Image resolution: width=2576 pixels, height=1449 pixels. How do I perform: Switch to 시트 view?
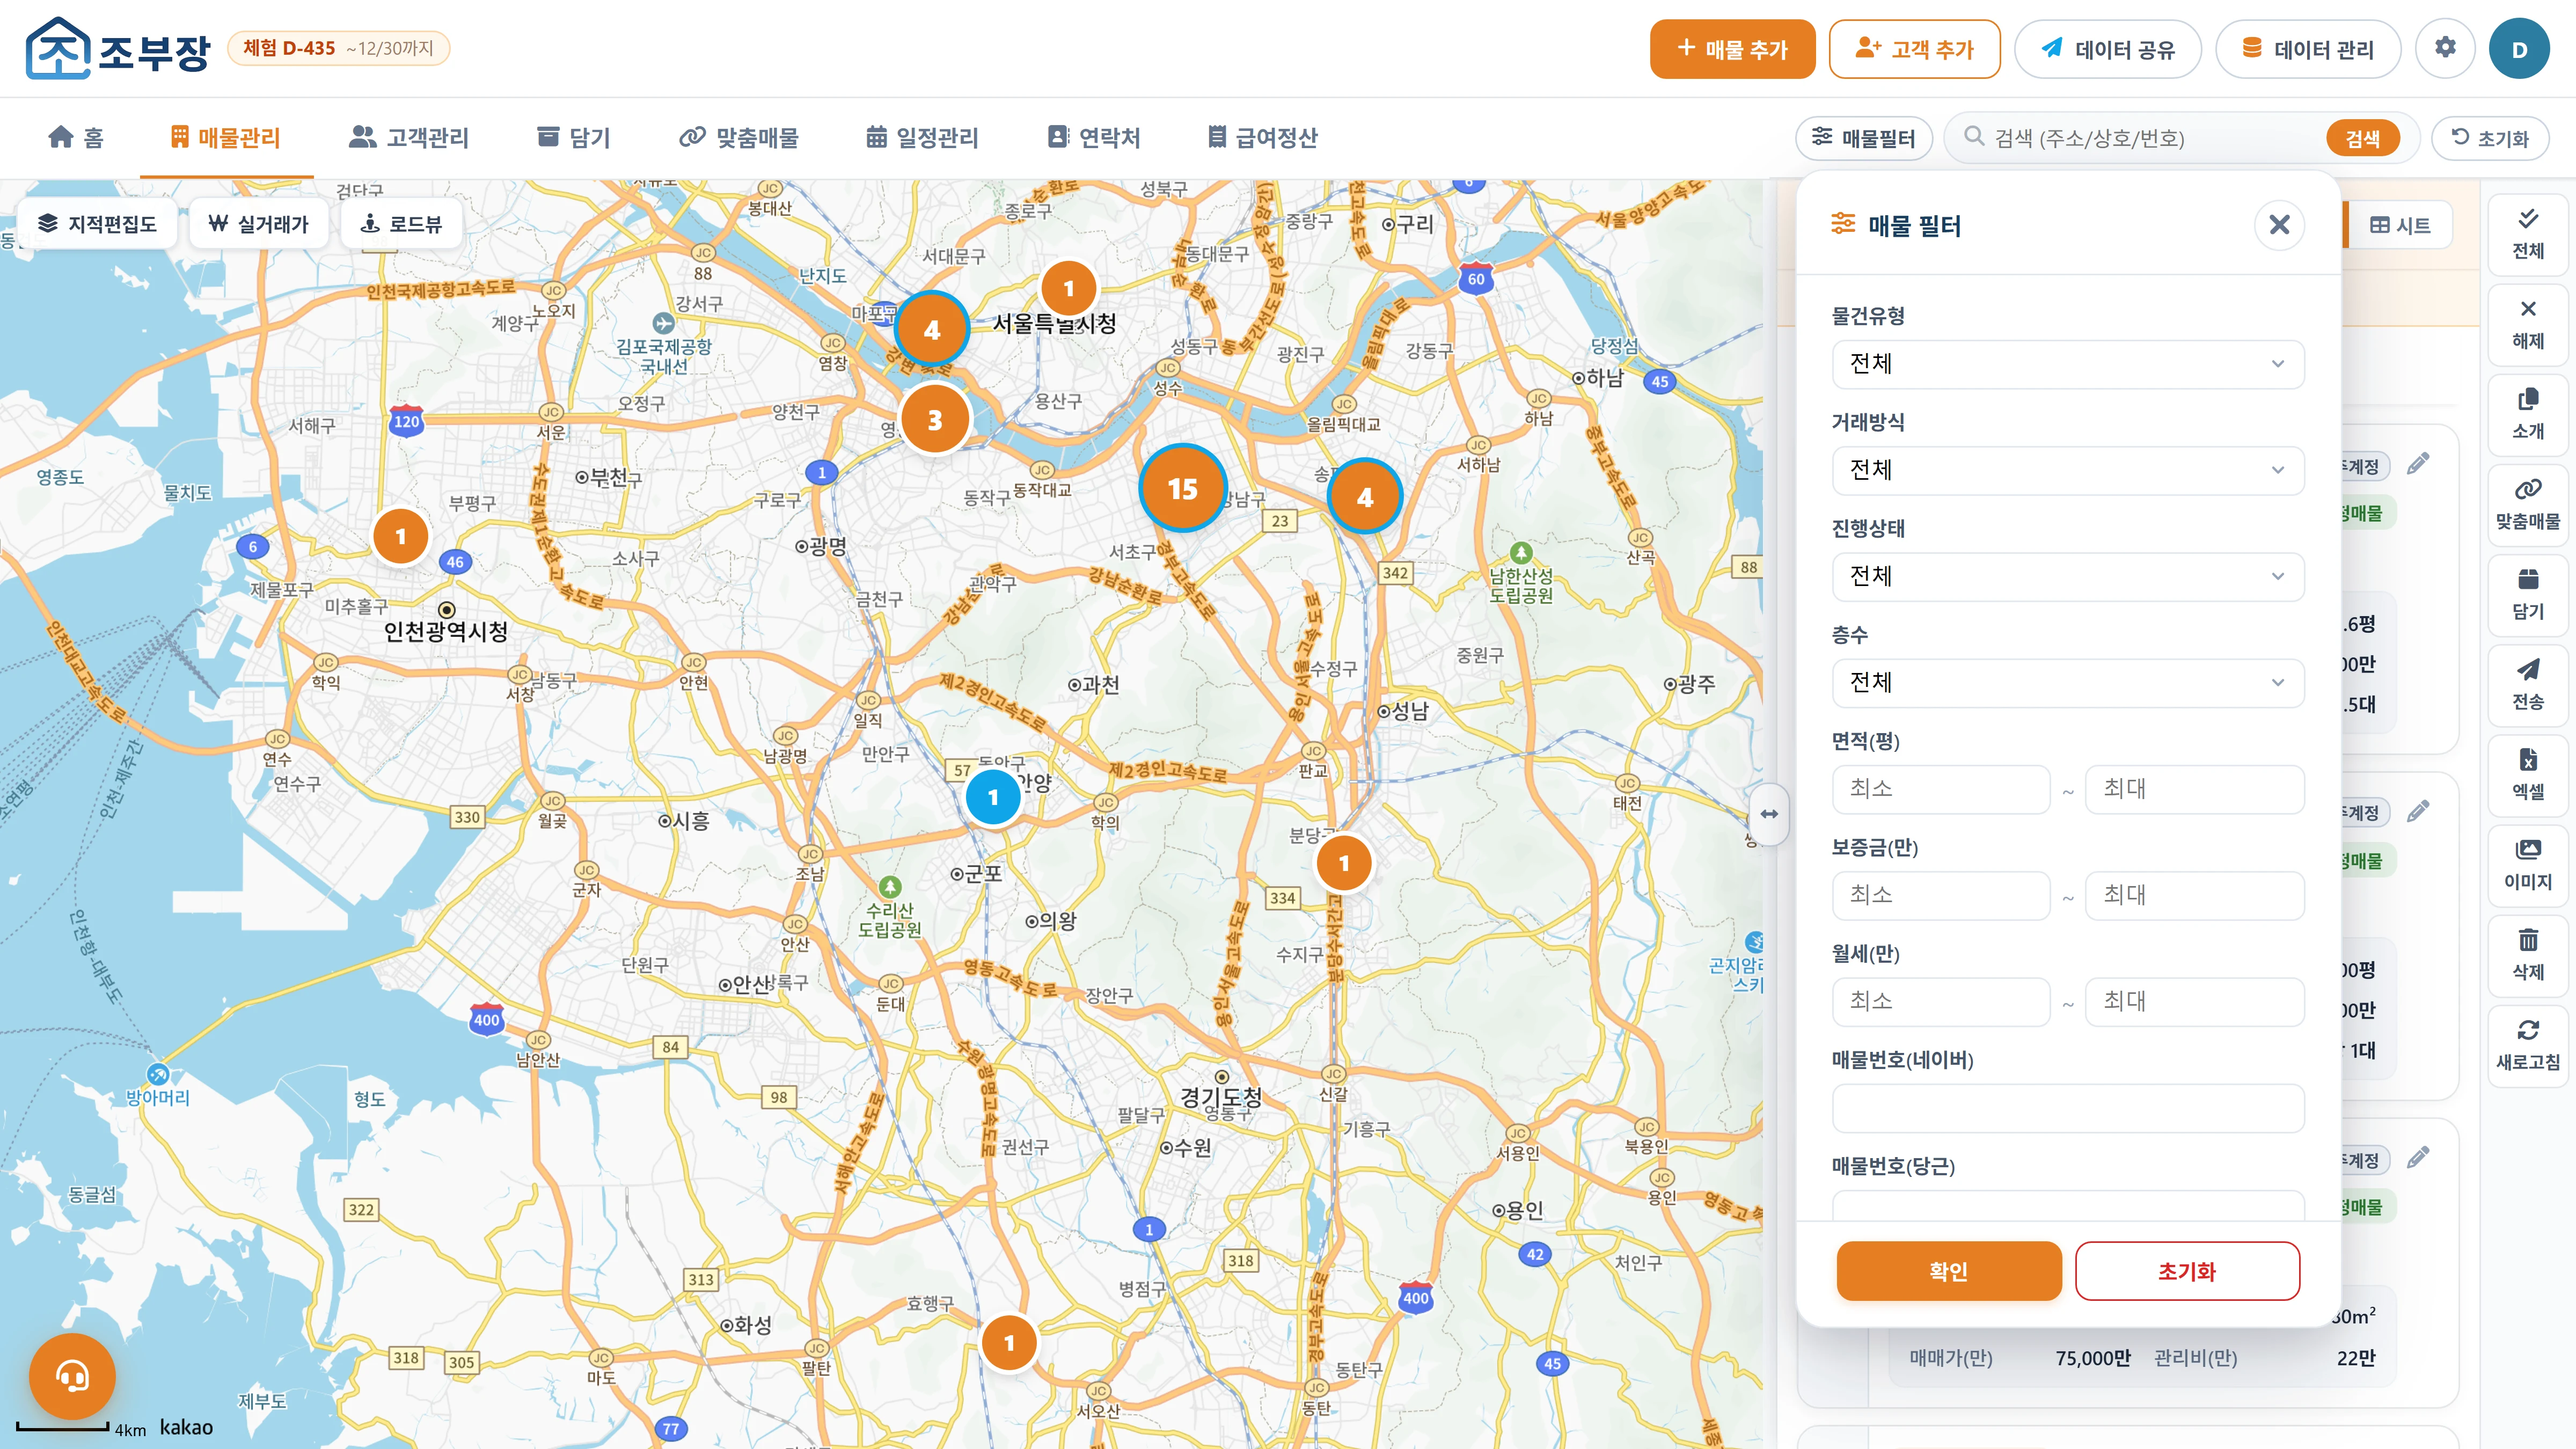[x=2400, y=226]
